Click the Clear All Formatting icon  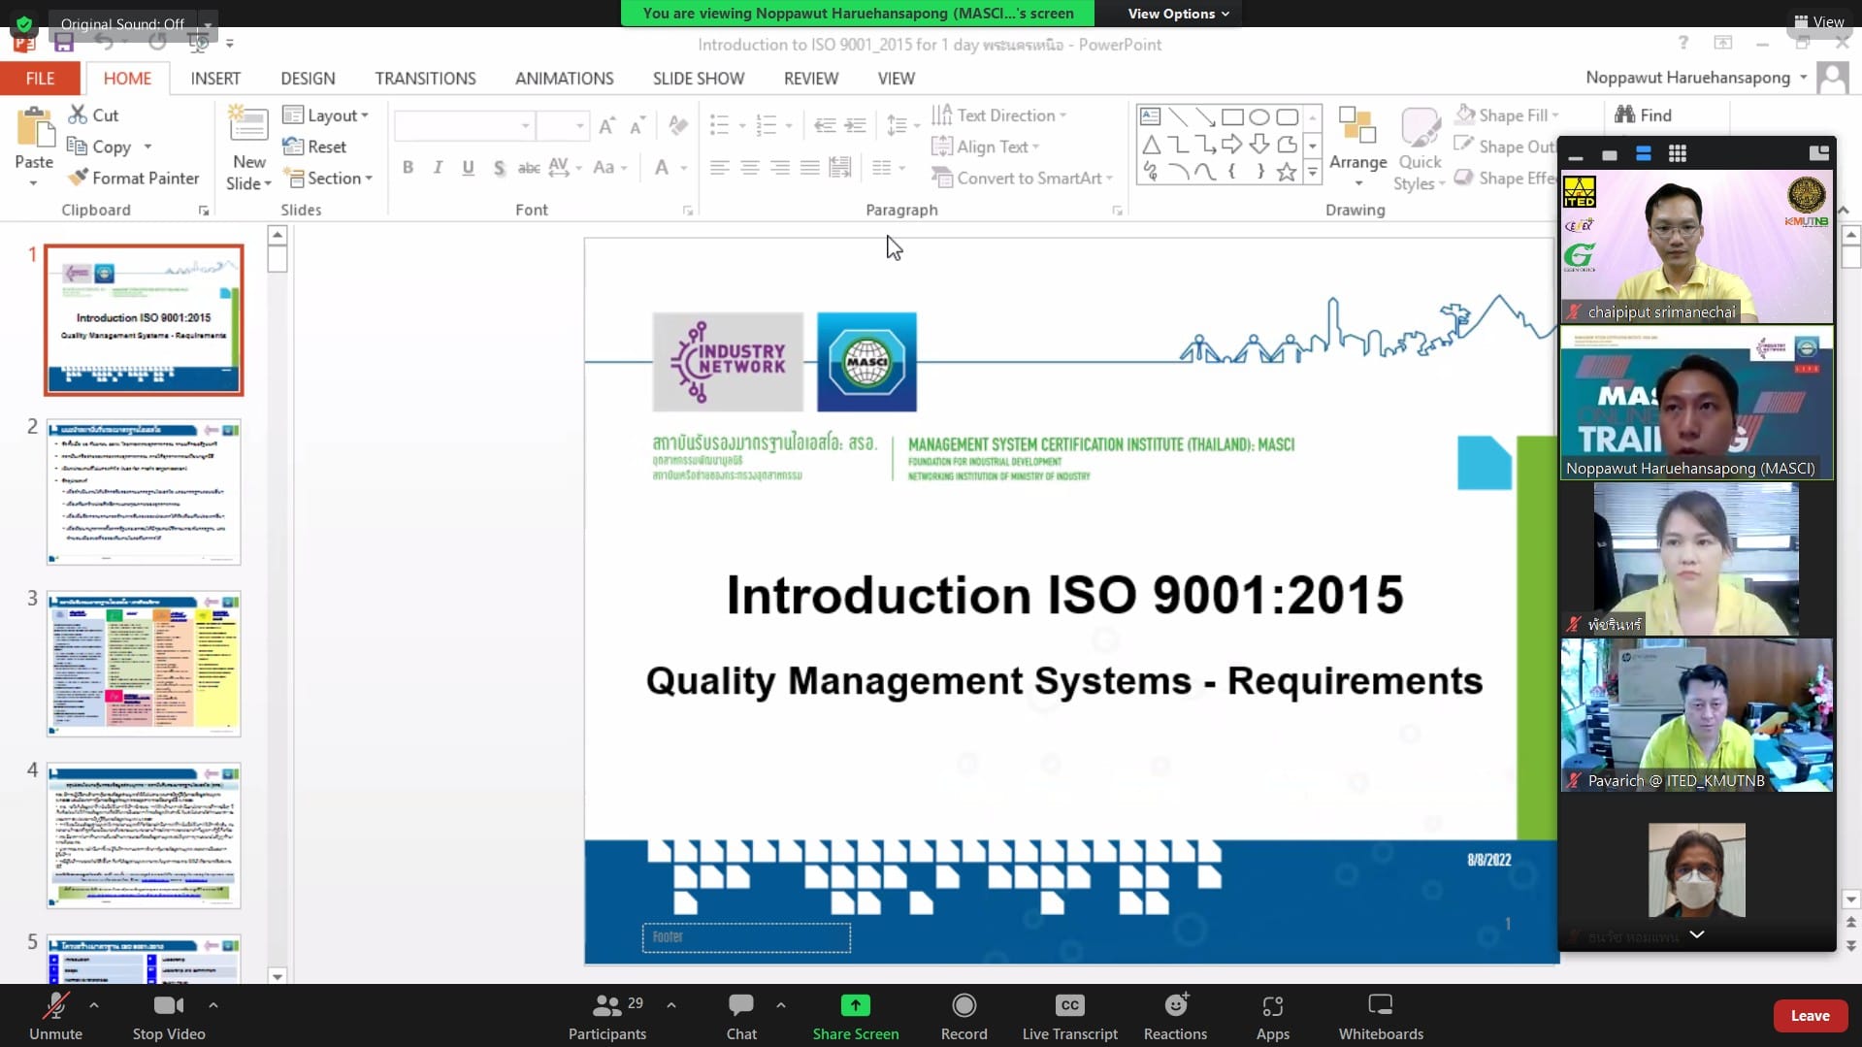678,126
